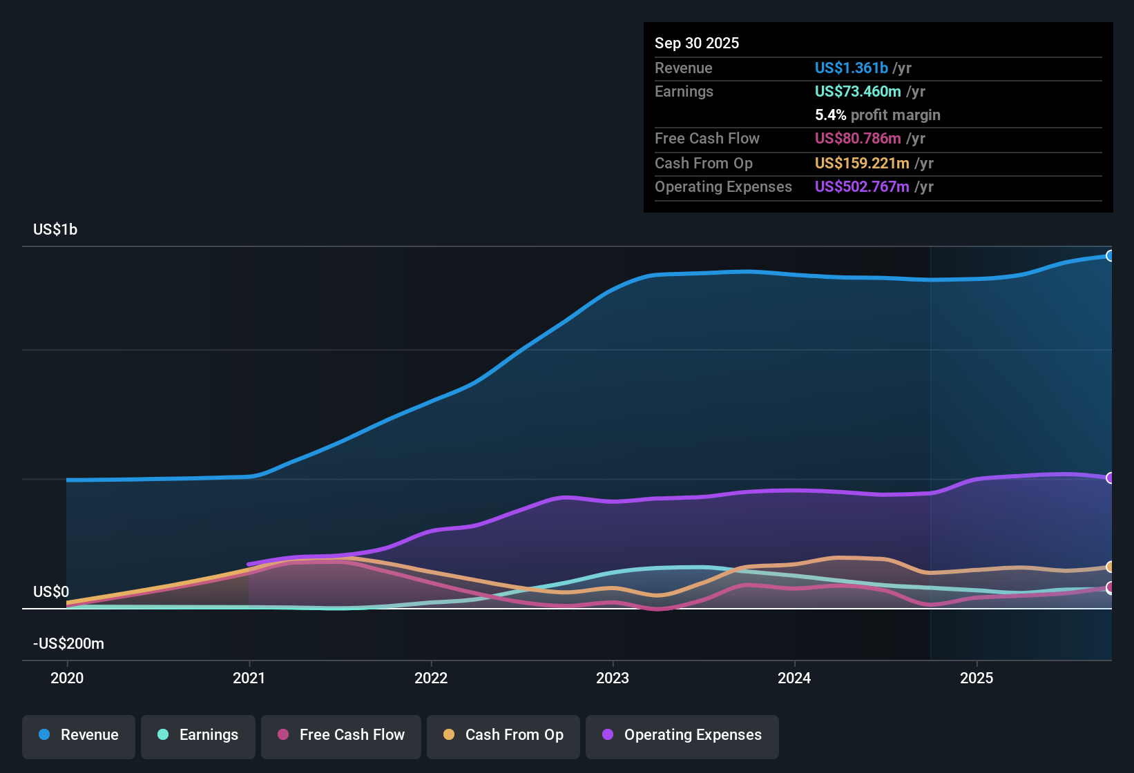Screen dimensions: 1134x773
Task: Toggle Free Cash Flow legend item
Action: click(x=341, y=735)
